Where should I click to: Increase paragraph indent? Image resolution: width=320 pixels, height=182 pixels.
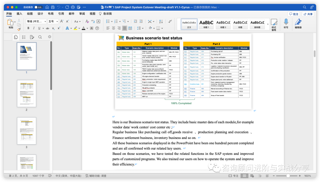[x=141, y=21]
